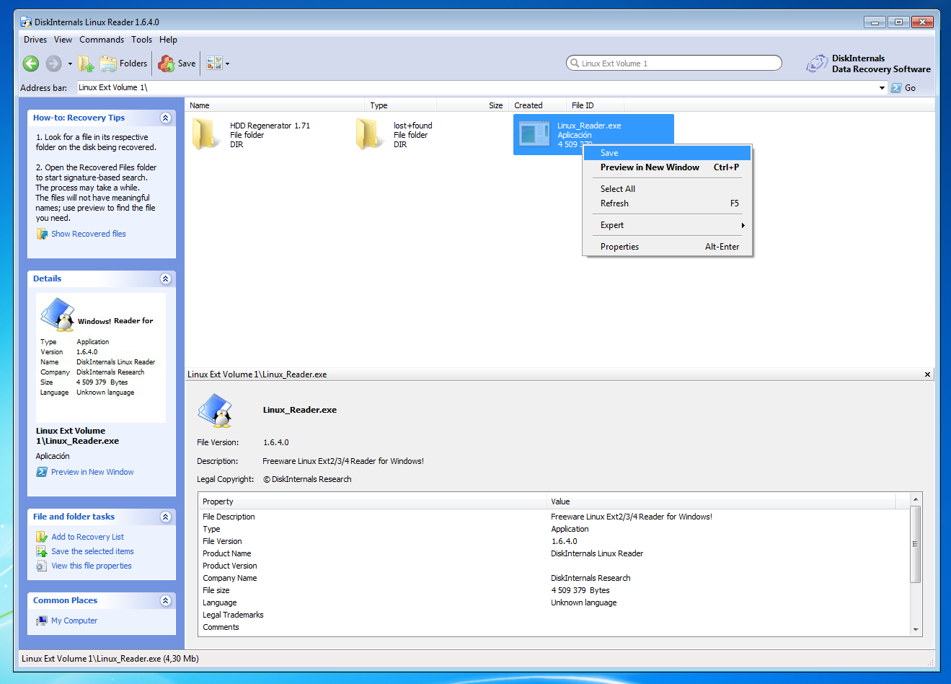Select the File Description property row
This screenshot has height=684, width=951.
(x=554, y=517)
